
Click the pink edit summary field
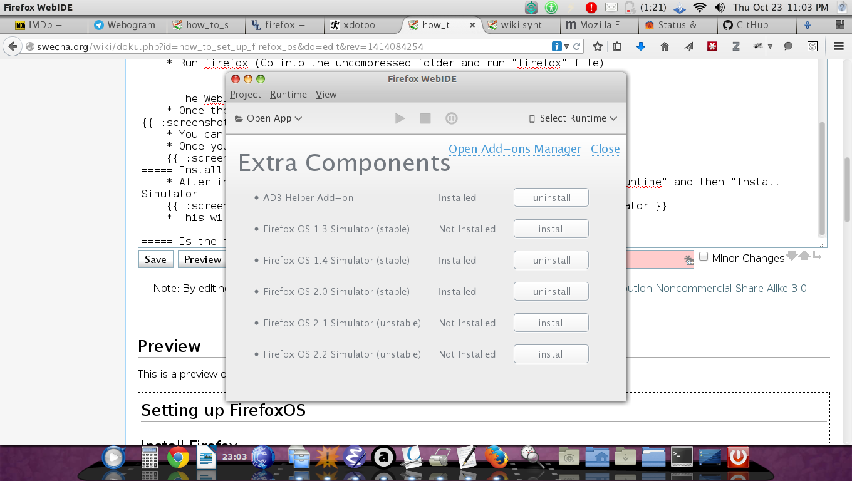[659, 259]
